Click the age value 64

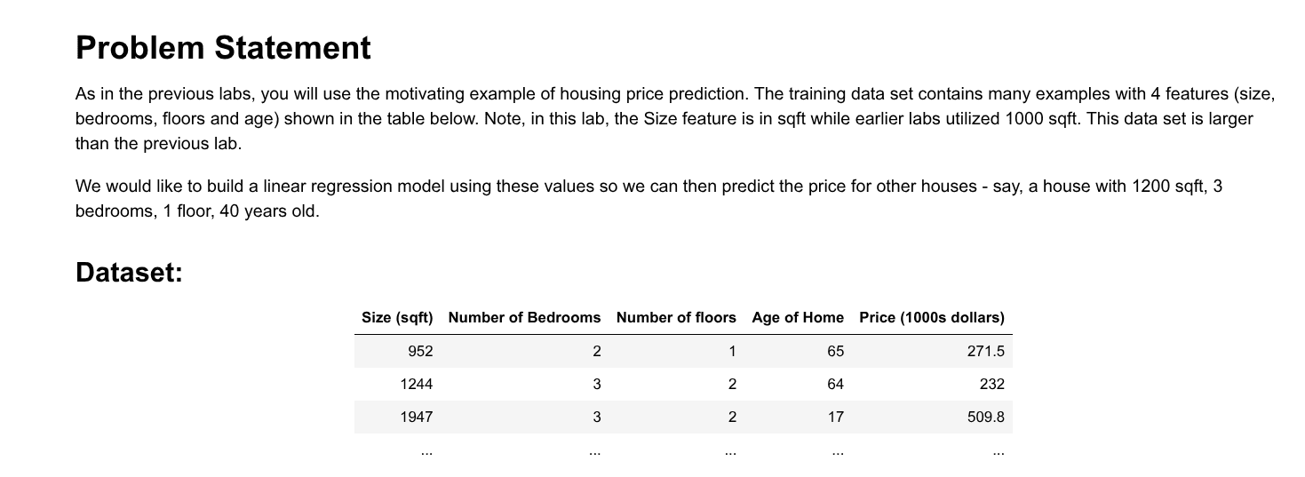[835, 385]
